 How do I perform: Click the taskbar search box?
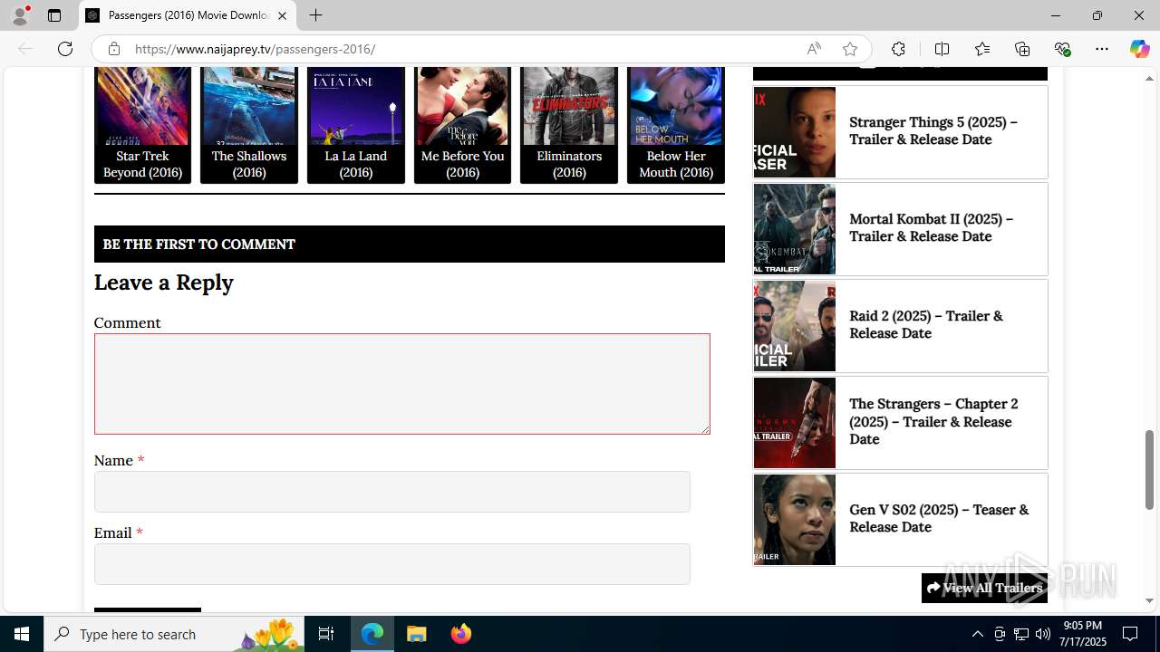174,634
